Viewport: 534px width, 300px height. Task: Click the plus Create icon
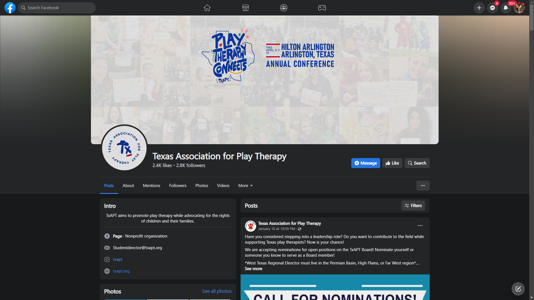[479, 8]
